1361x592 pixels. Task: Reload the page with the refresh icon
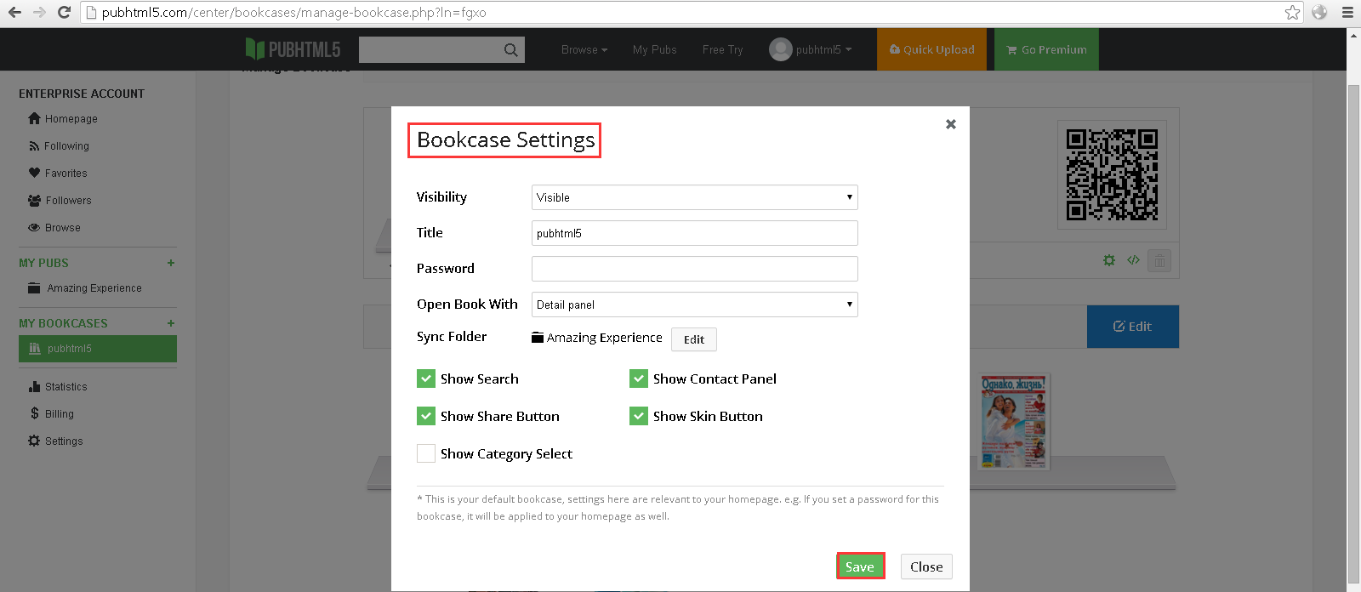(x=64, y=13)
